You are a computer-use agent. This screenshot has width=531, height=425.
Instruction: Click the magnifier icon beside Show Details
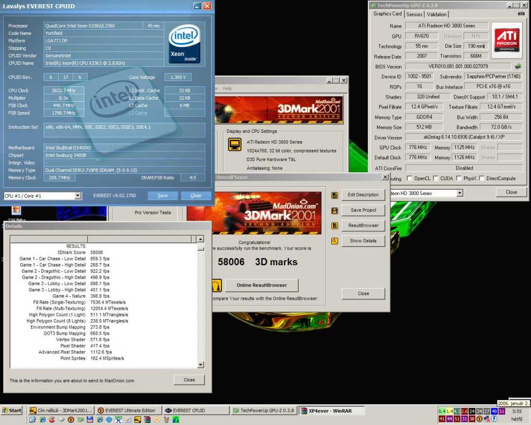point(334,241)
